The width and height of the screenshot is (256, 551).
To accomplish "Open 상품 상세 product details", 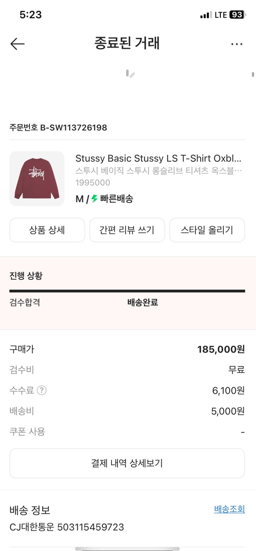I will point(47,230).
